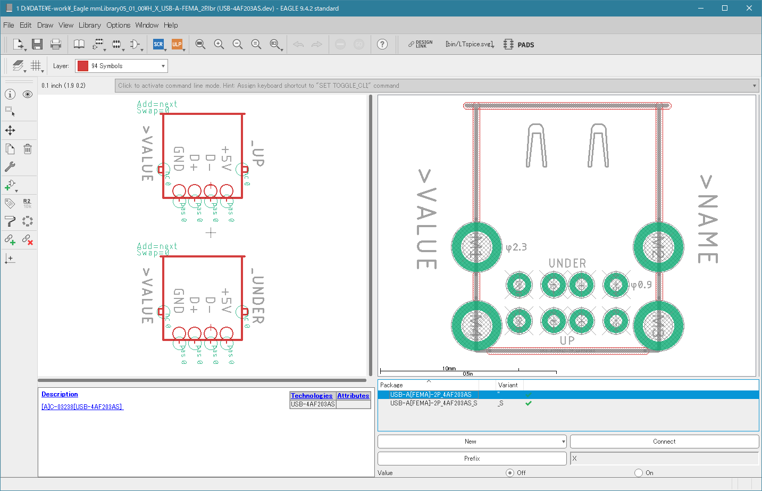The image size is (762, 491).
Task: Open the bin/LTspice.sve script dropdown
Action: tap(470, 44)
